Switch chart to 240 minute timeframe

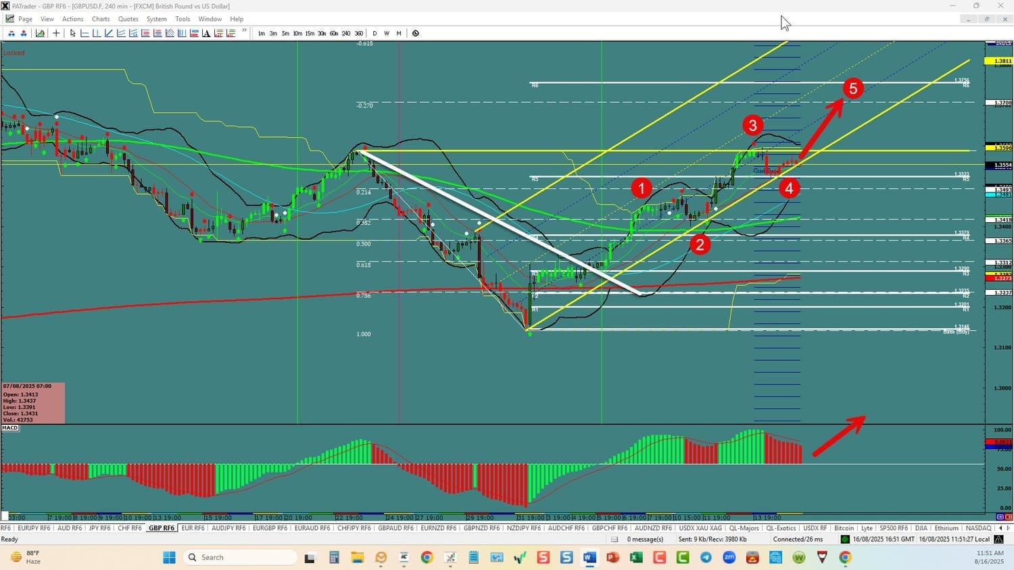[346, 33]
